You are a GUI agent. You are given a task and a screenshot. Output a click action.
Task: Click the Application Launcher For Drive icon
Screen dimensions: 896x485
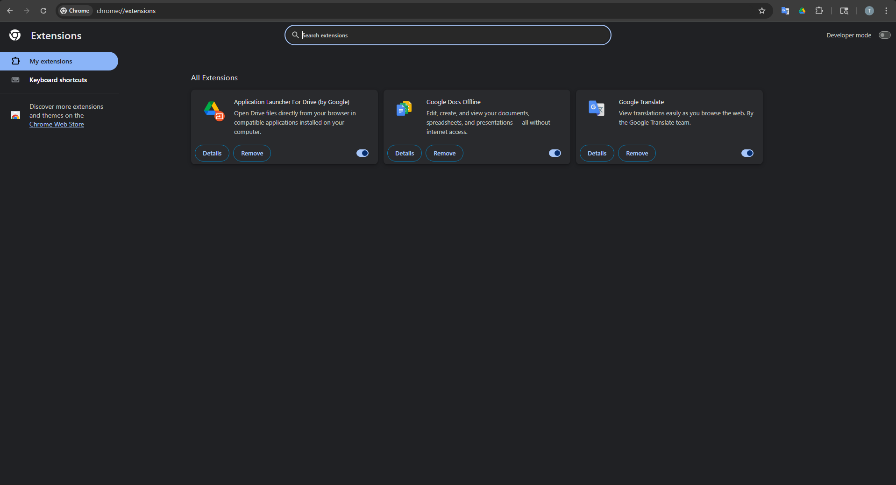pos(214,111)
